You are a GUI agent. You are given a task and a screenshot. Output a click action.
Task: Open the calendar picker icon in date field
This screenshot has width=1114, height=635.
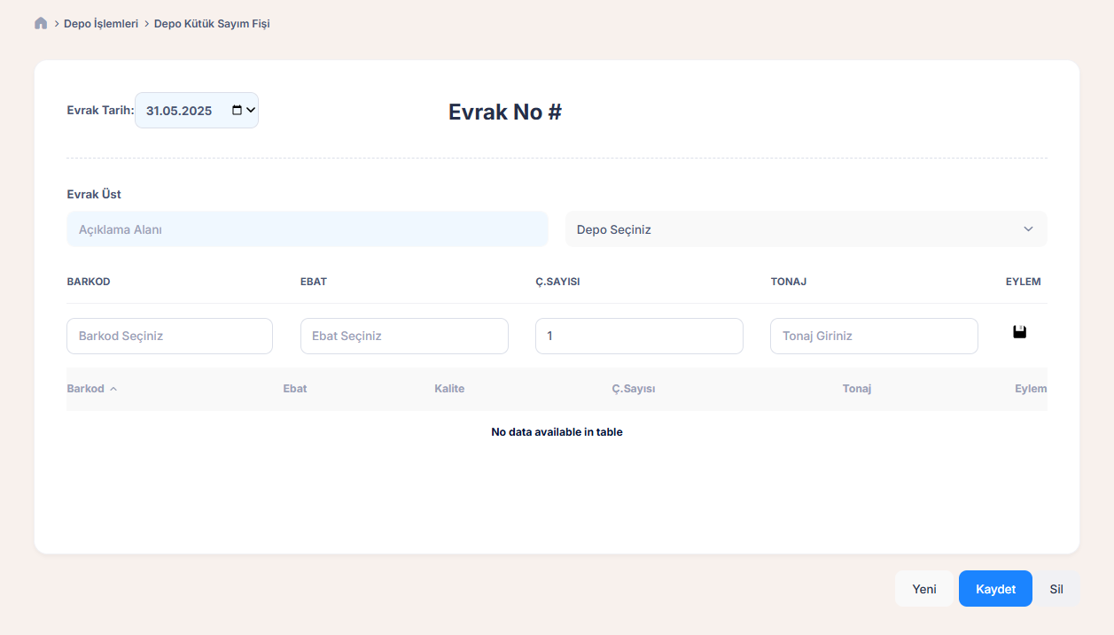tap(237, 111)
